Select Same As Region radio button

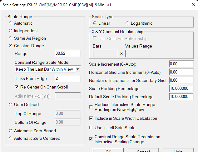click(x=11, y=38)
